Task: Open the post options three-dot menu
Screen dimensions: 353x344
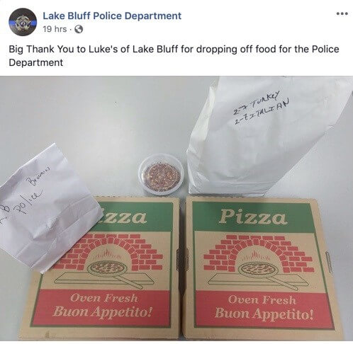Action: [x=342, y=14]
